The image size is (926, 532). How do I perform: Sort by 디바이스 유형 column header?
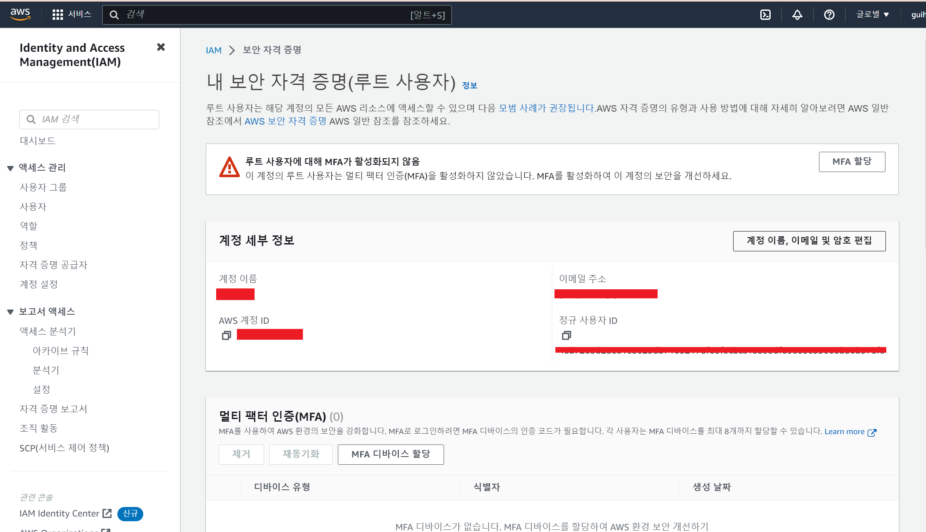pos(282,488)
